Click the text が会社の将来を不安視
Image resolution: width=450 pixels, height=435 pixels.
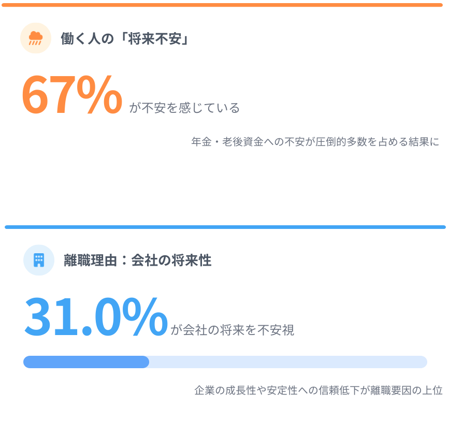[x=233, y=330]
